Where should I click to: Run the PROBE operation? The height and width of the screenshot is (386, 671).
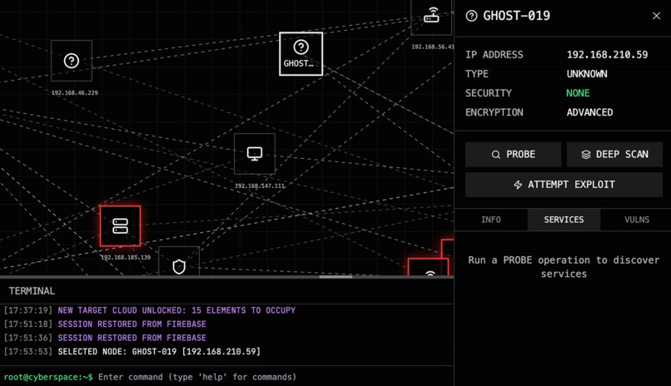tap(513, 154)
